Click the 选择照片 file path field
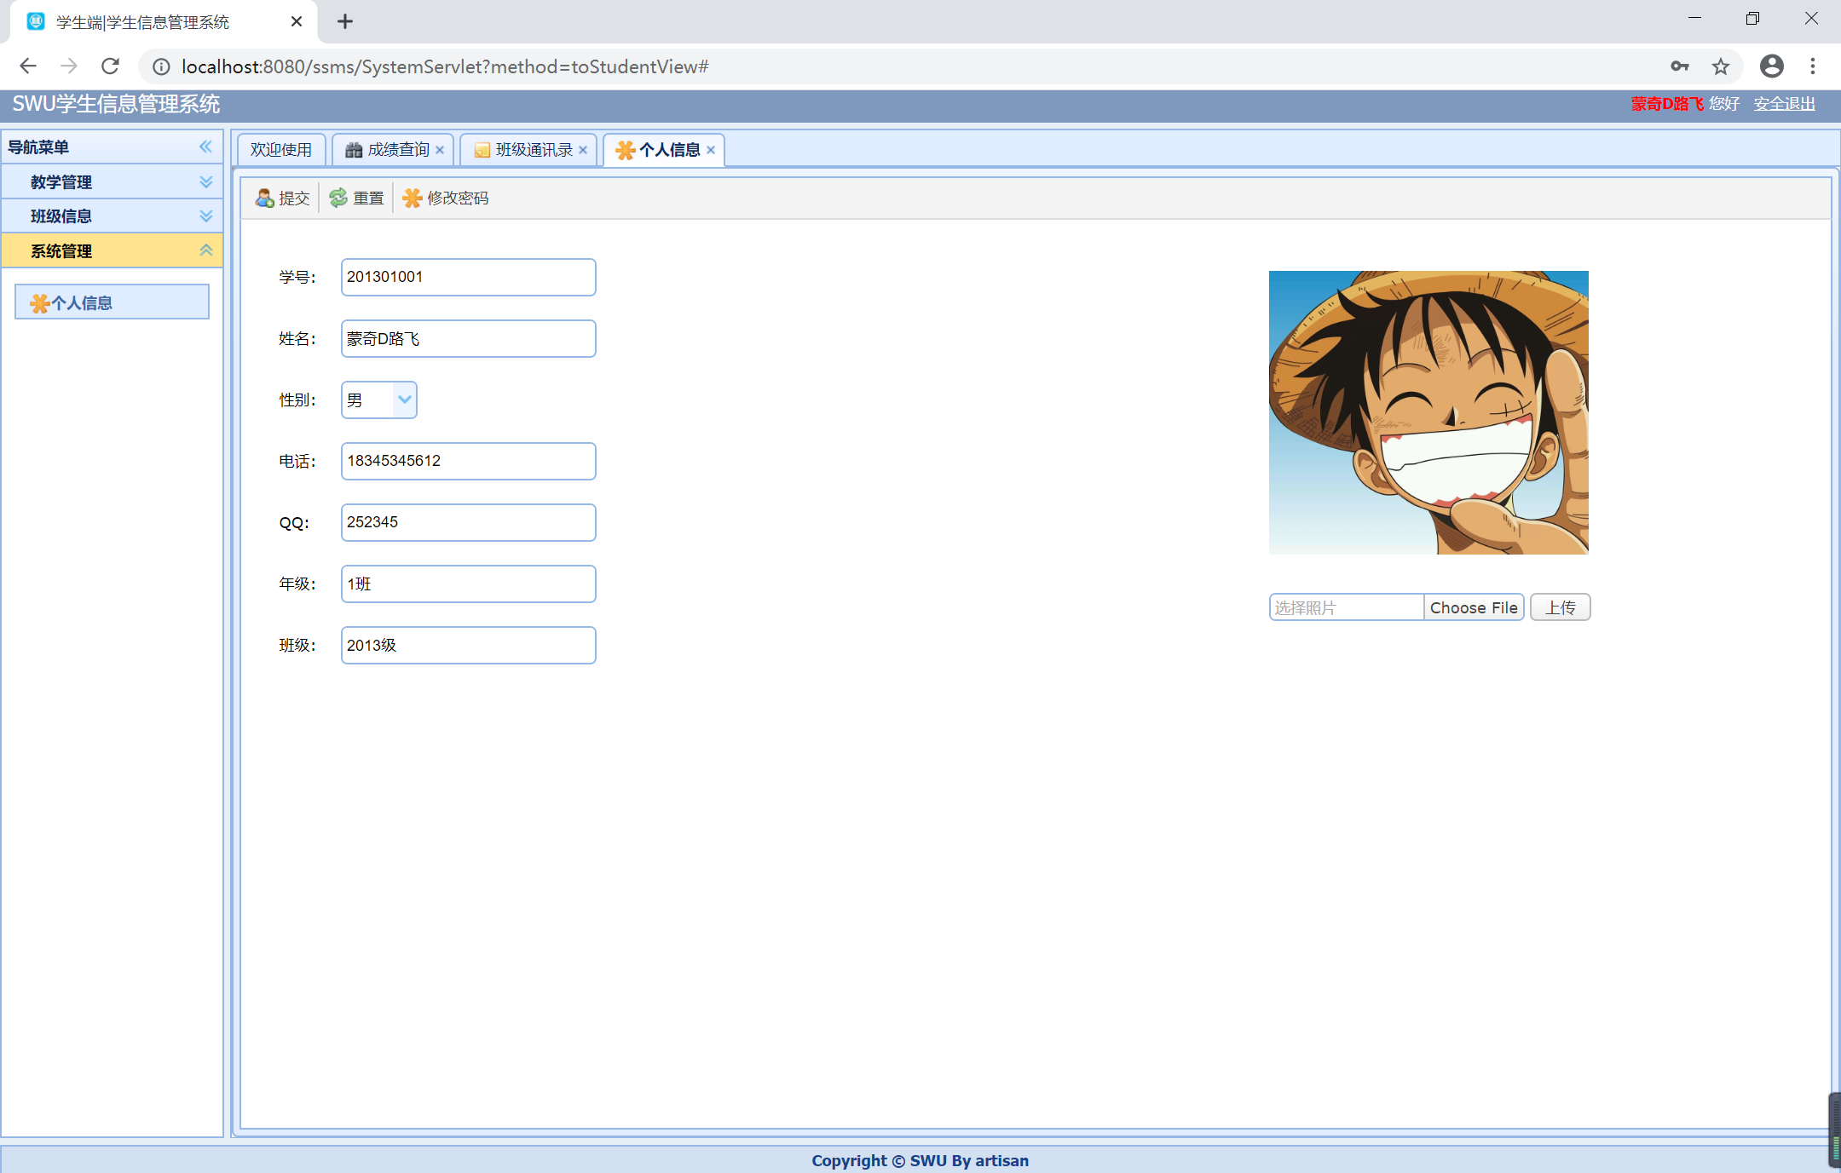The height and width of the screenshot is (1173, 1841). pyautogui.click(x=1347, y=607)
